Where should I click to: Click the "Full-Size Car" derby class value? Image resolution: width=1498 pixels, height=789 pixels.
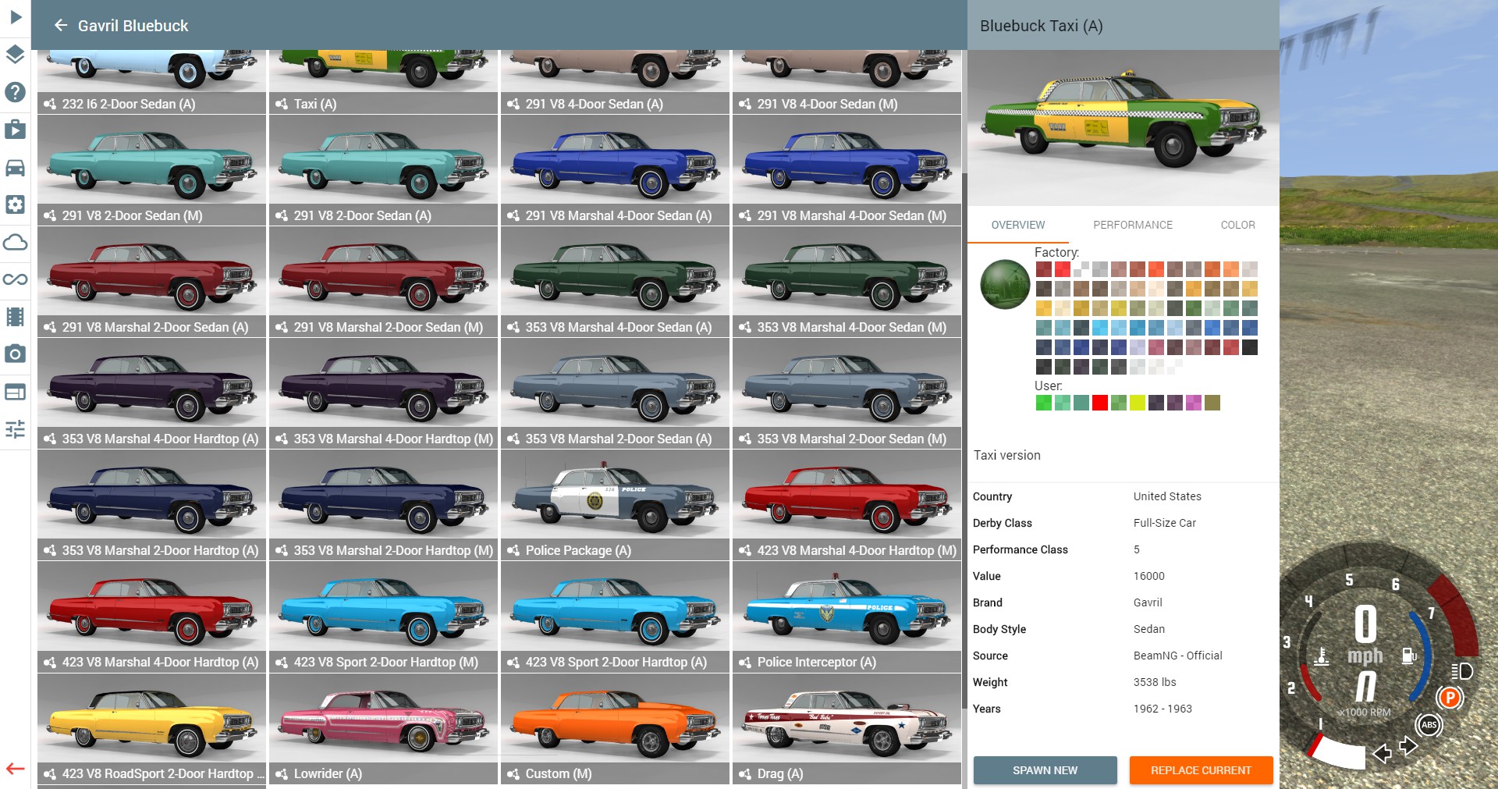tap(1165, 523)
